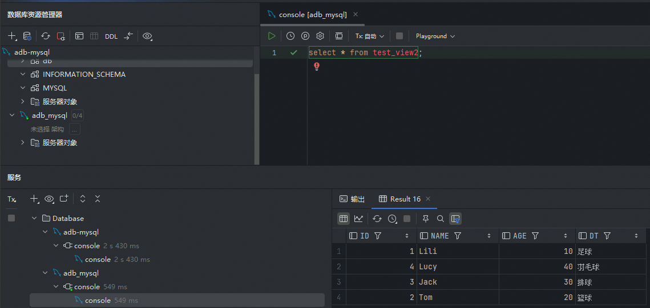Click the Lucy cell in the result grid
Image resolution: width=650 pixels, height=308 pixels.
(x=428, y=267)
